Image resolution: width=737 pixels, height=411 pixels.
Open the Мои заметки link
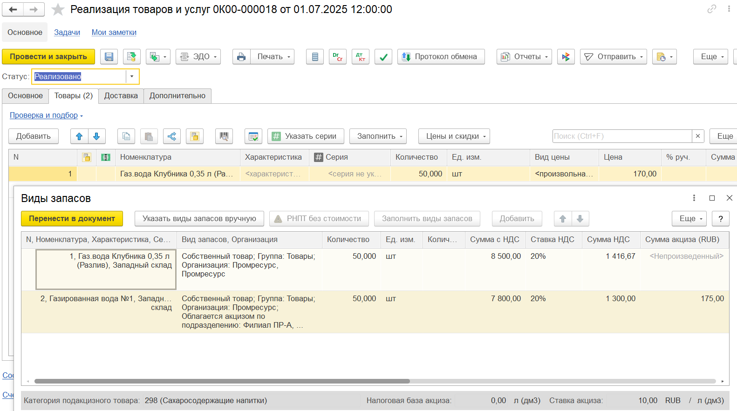[x=114, y=32]
